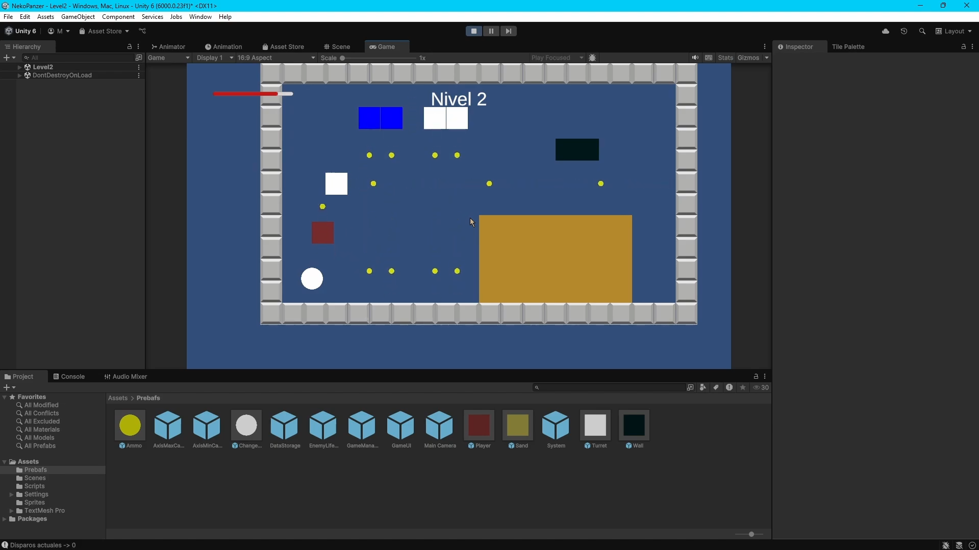Viewport: 979px width, 550px height.
Task: Expand the Level2 scene in Hierarchy
Action: 19,67
